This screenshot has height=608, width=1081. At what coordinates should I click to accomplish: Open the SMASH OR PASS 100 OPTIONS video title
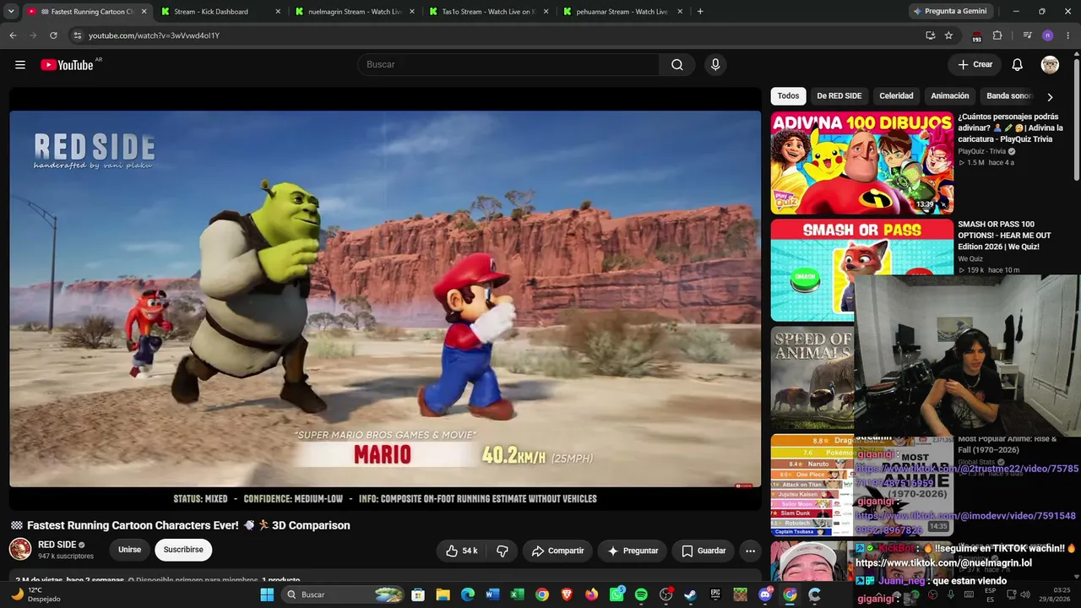click(x=1005, y=236)
